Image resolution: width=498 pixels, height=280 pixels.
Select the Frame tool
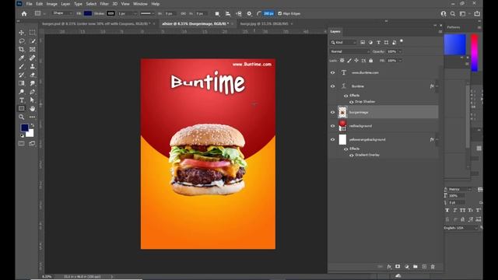tap(32, 50)
